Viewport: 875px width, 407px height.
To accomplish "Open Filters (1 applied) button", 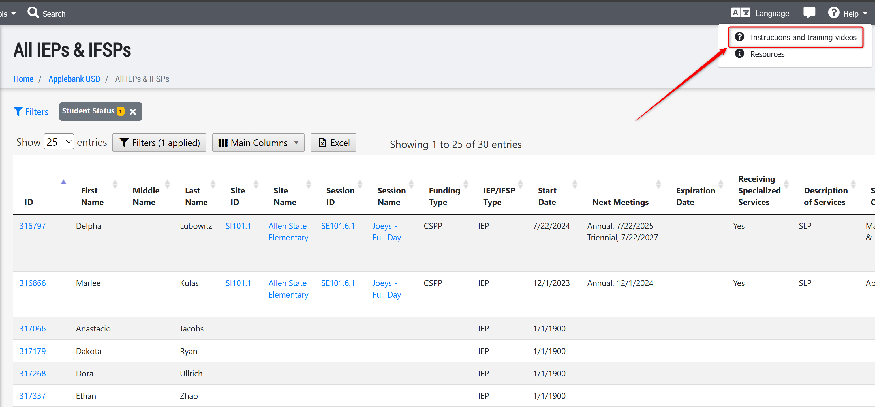I will [x=159, y=143].
